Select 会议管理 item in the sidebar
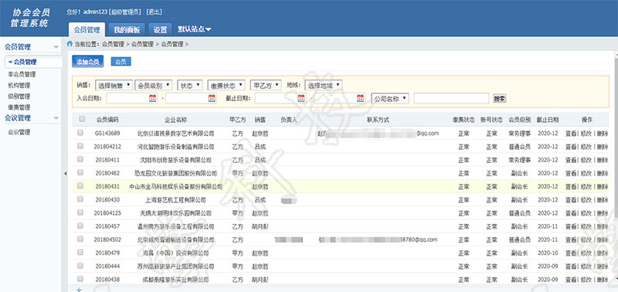Screen dimensions: 618x292 (x=19, y=132)
